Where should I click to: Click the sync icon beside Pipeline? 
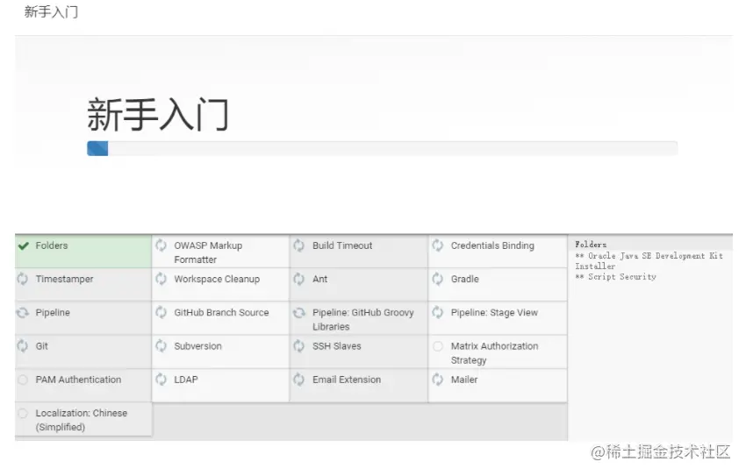(x=23, y=313)
